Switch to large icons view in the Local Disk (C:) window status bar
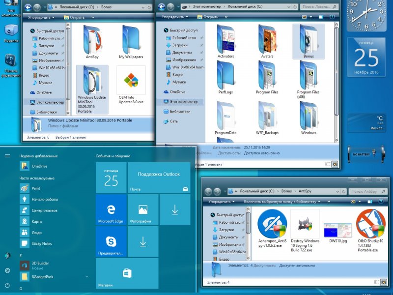 click(x=335, y=164)
